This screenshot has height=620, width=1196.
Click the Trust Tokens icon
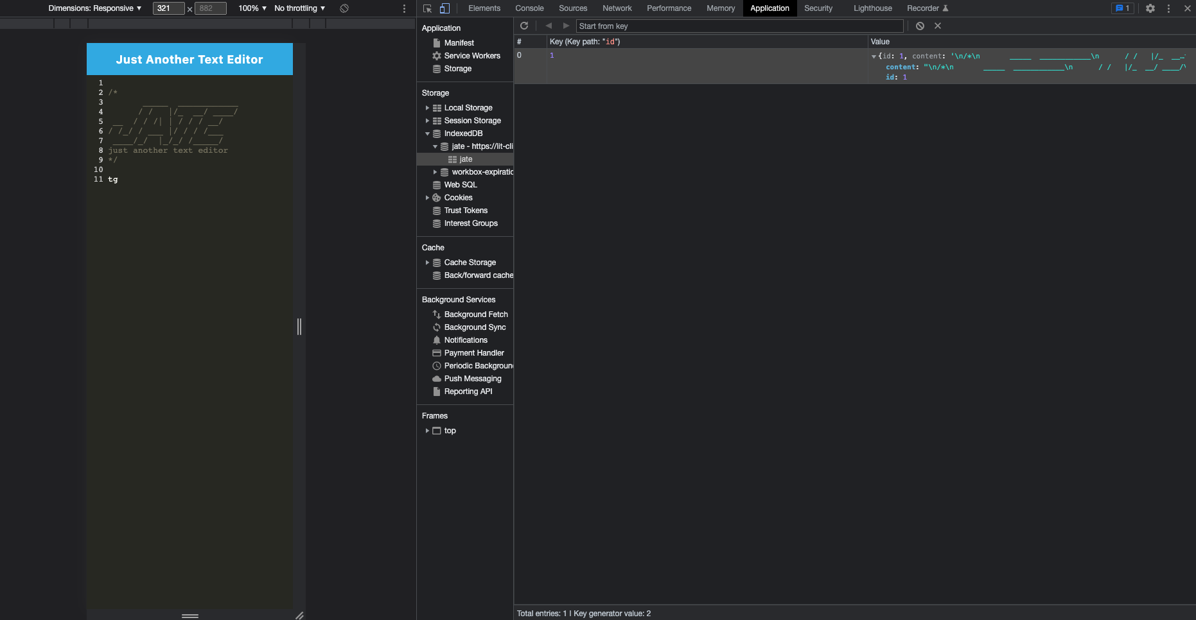click(437, 211)
